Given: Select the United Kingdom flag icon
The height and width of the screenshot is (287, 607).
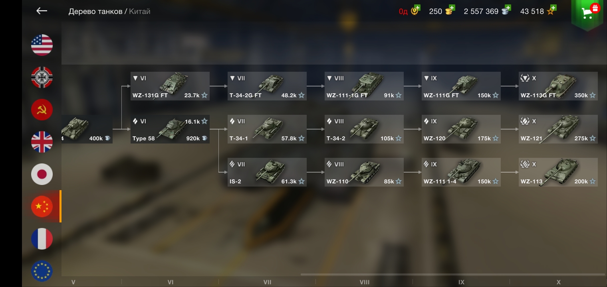Looking at the screenshot, I should (42, 142).
